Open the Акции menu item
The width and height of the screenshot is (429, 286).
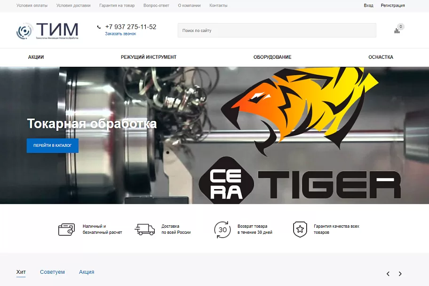pyautogui.click(x=36, y=57)
